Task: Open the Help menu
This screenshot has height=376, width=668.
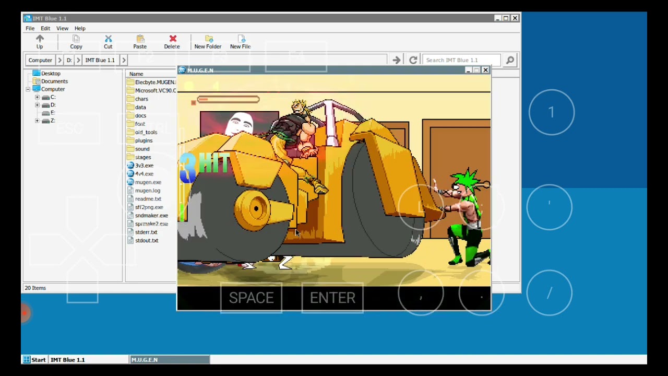Action: (80, 28)
